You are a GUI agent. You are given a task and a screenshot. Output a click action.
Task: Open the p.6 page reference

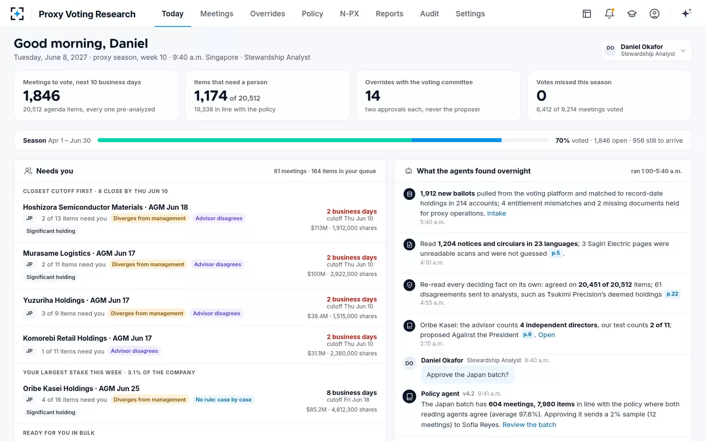[x=527, y=335]
